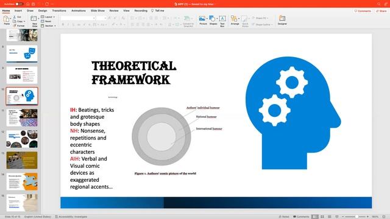Switch to the Review tab

click(114, 11)
